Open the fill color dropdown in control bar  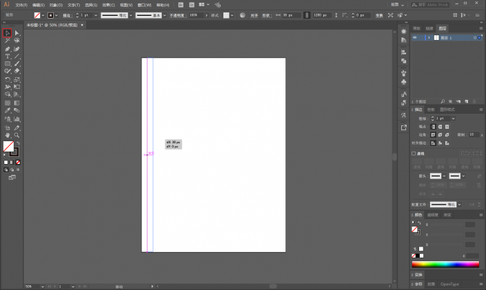43,15
